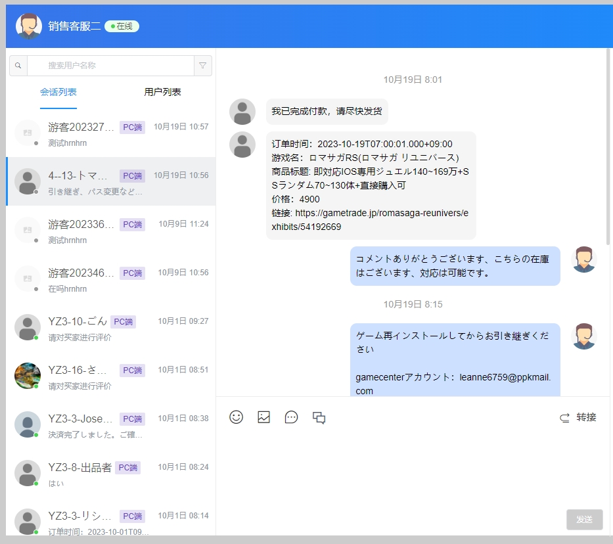Viewport: 613px width, 544px height.
Task: Click avatar of YZ3-10-ごん conversation
Action: point(28,327)
